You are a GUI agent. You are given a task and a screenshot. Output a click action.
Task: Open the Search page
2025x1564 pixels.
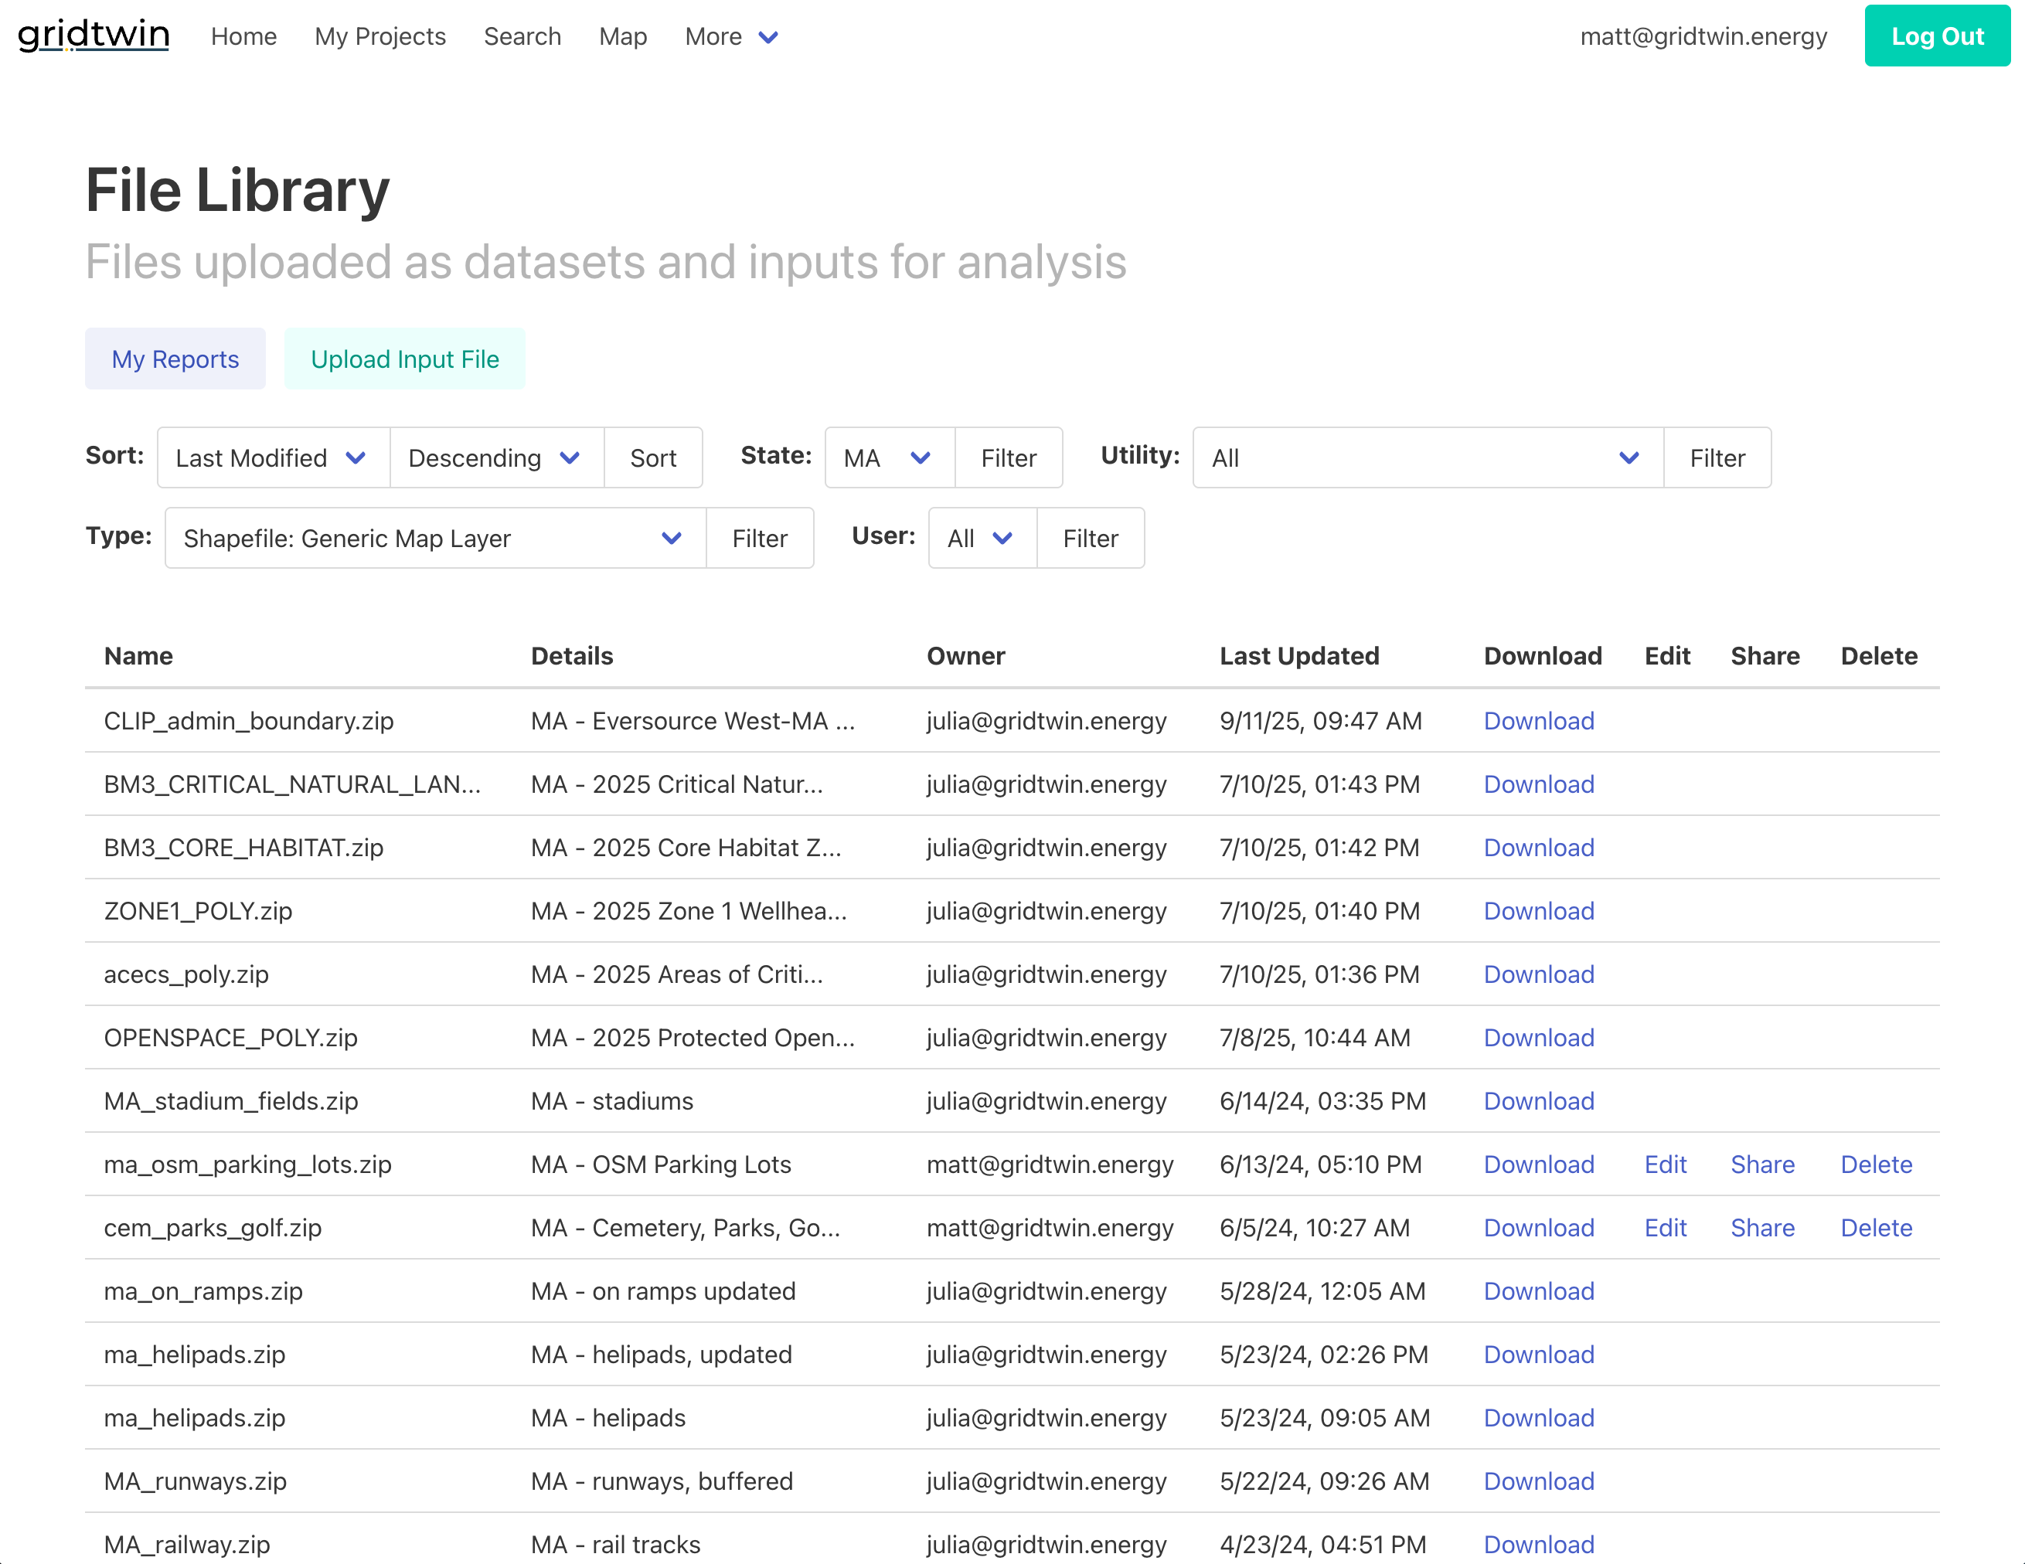pos(522,36)
